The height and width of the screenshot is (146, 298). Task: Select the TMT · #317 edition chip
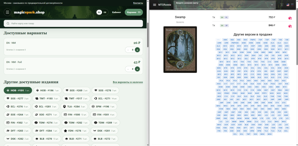[x=76, y=98]
